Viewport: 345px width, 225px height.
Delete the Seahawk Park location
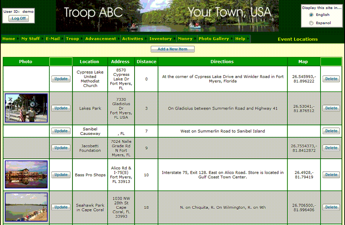[x=331, y=207]
